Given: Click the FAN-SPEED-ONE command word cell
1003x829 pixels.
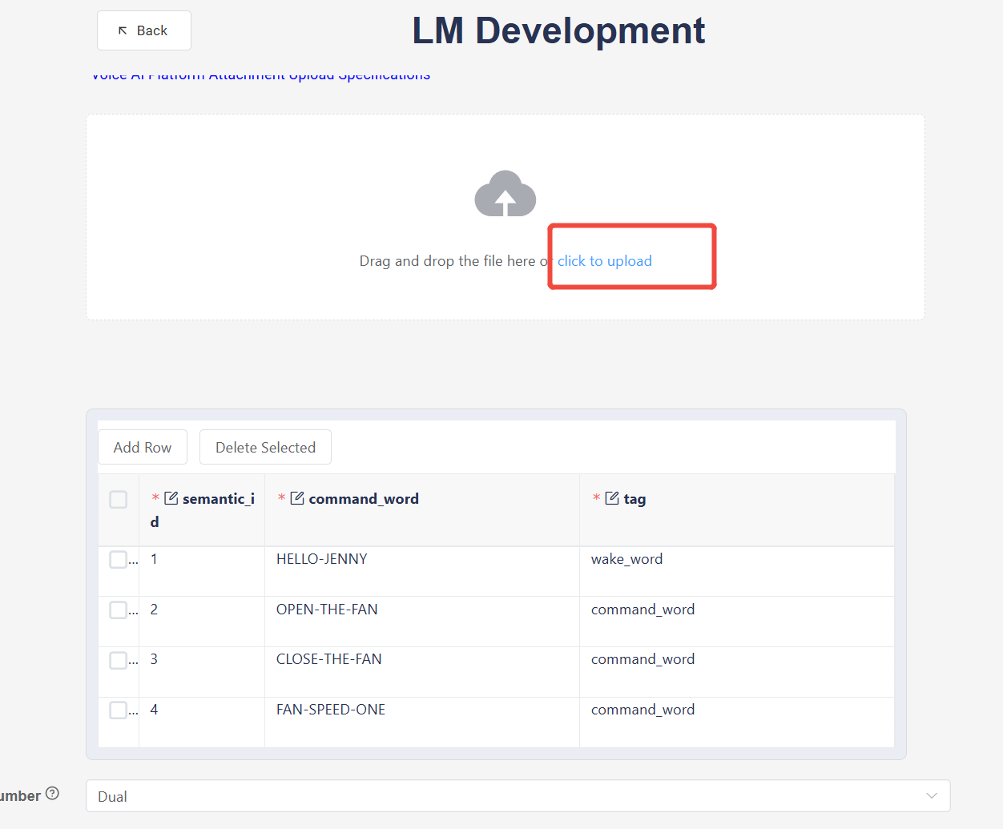Looking at the screenshot, I should coord(331,710).
